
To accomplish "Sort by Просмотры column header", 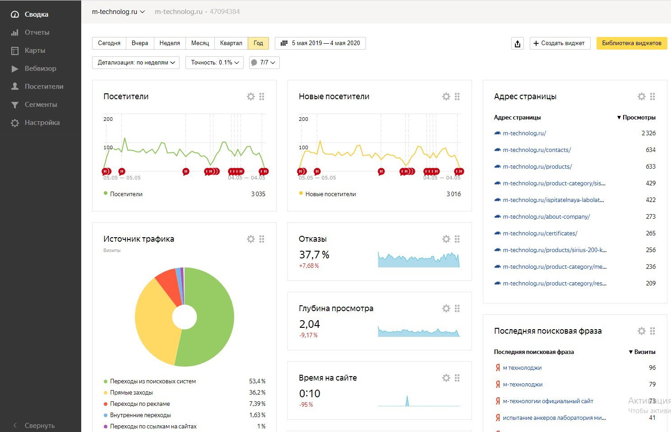I will click(636, 117).
